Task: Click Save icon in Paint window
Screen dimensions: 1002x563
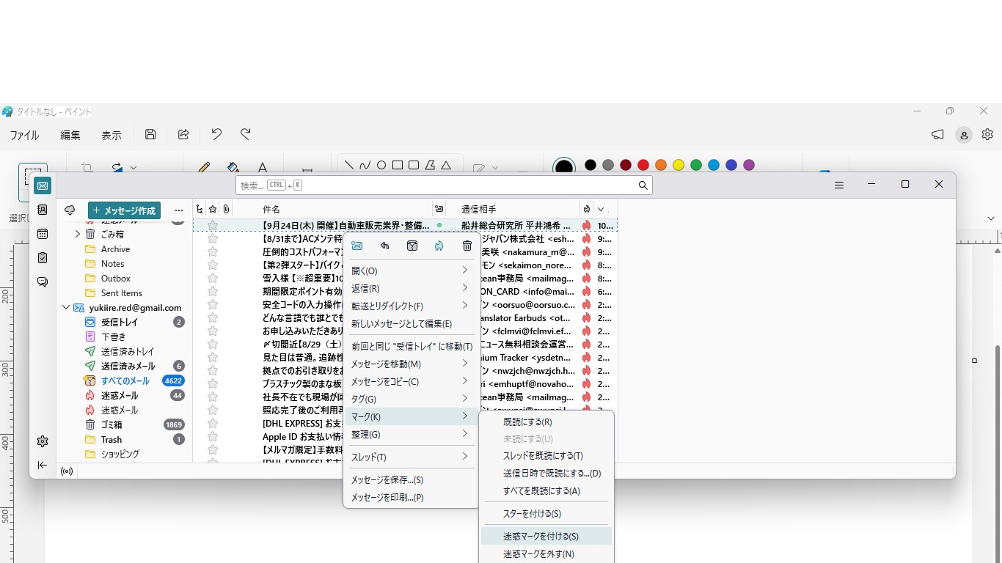Action: pos(150,134)
